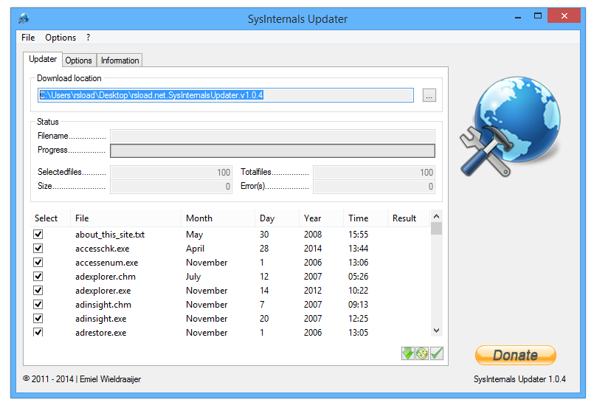Viewport: 608px width, 408px height.
Task: Click the app icon in the title bar
Action: coord(24,18)
